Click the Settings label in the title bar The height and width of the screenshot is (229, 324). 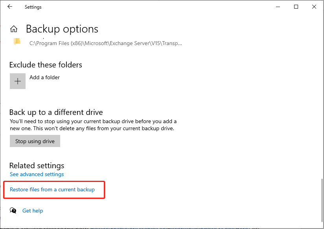(x=33, y=7)
